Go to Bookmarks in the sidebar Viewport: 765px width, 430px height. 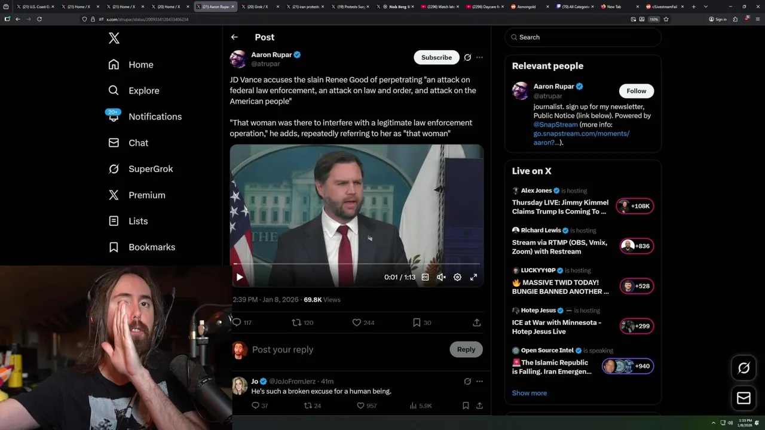pyautogui.click(x=152, y=247)
